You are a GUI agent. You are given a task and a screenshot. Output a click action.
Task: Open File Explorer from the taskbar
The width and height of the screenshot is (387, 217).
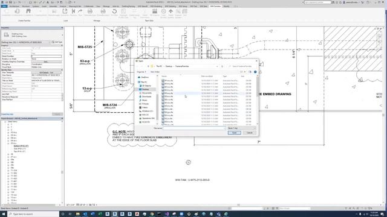[x=78, y=214]
